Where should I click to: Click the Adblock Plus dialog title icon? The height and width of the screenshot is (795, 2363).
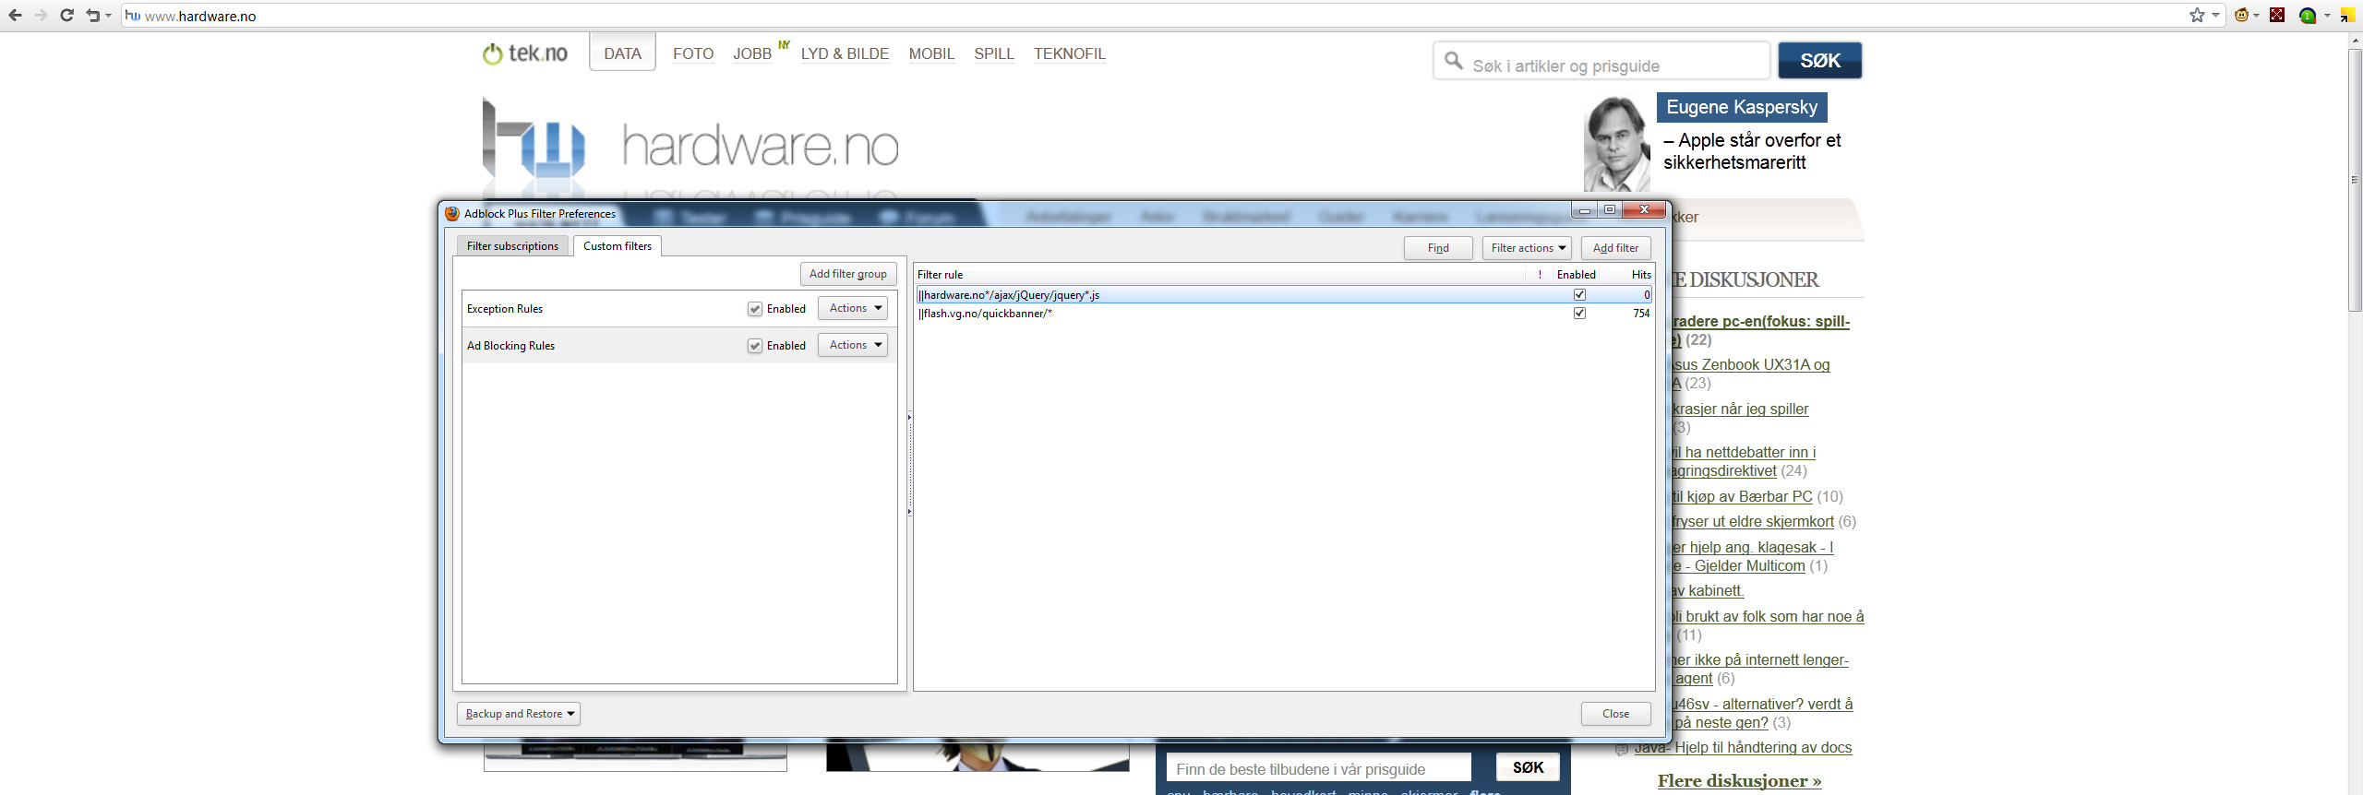pyautogui.click(x=452, y=213)
